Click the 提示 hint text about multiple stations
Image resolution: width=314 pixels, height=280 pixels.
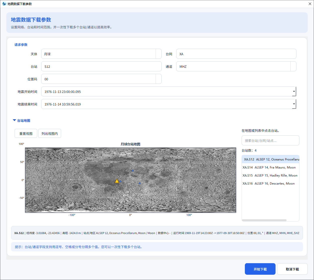coord(79,247)
